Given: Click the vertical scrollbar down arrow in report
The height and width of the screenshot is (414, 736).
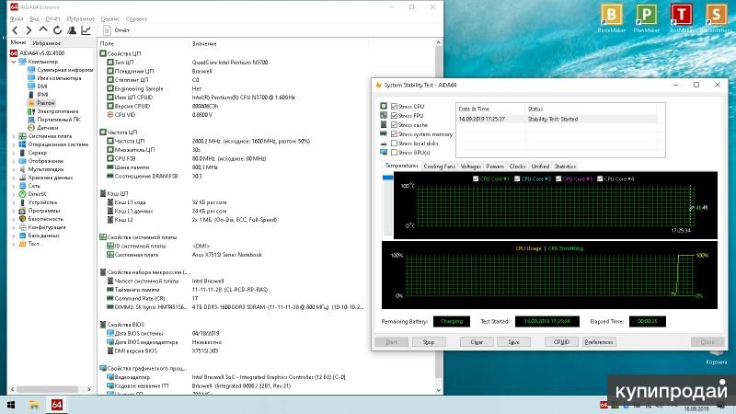Looking at the screenshot, I should click(439, 390).
